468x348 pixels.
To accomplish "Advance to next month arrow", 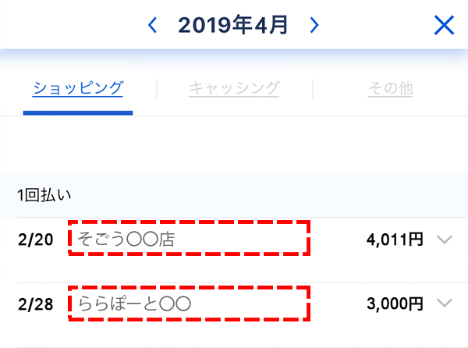I will (314, 26).
